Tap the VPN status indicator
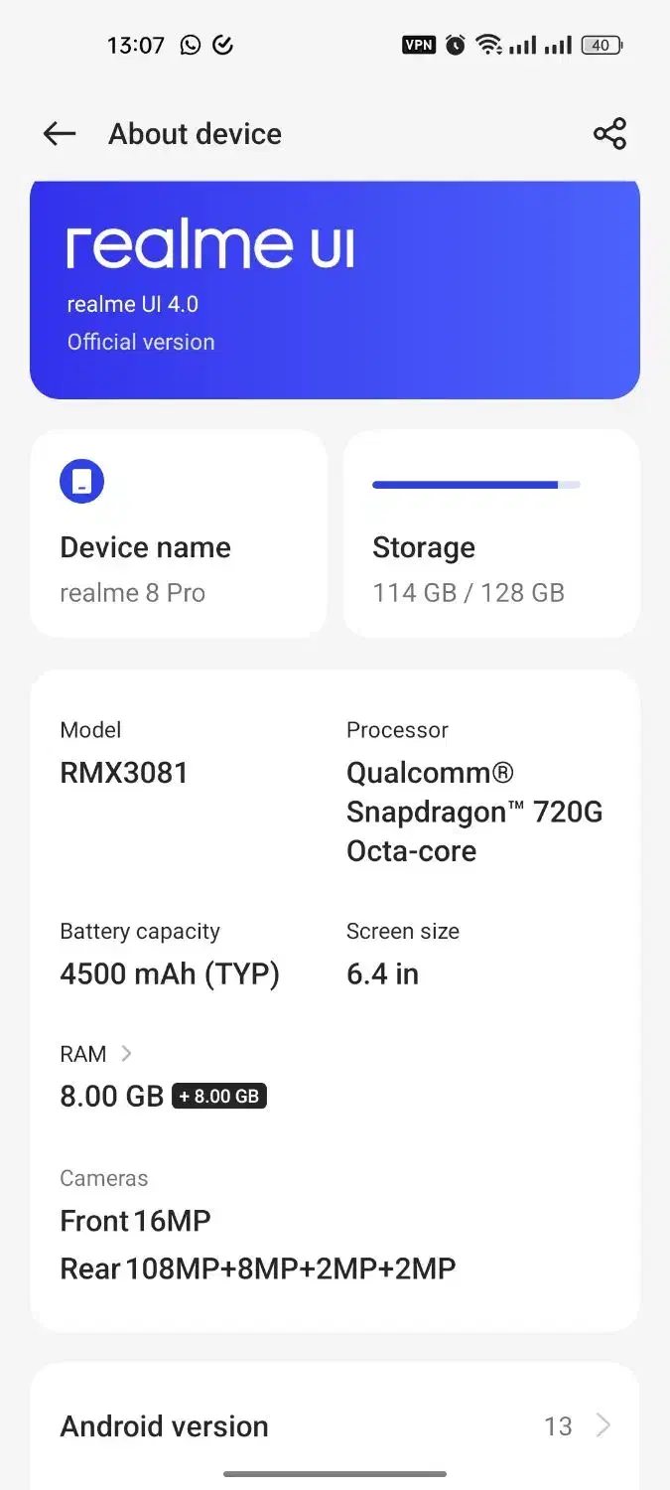Image resolution: width=670 pixels, height=1490 pixels. coord(418,45)
